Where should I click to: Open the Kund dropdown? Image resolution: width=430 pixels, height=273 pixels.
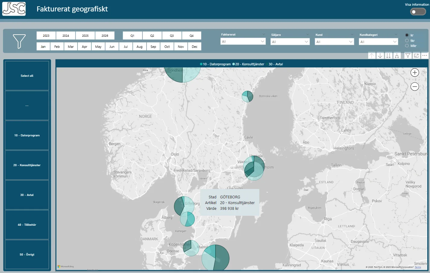coord(334,42)
